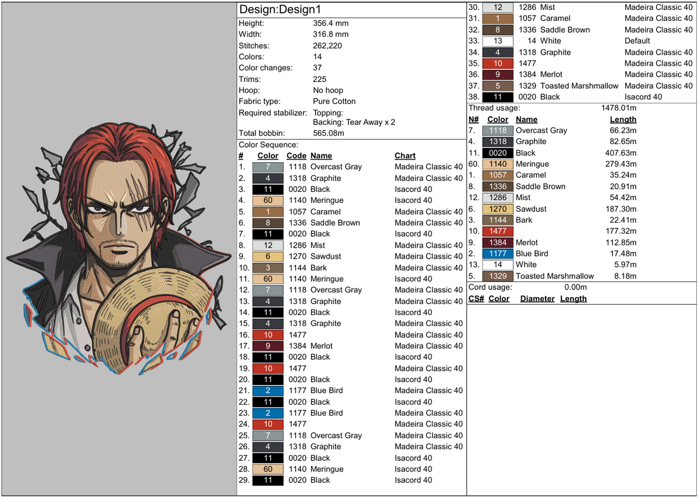Click Sawdust length 187.30m

point(621,209)
